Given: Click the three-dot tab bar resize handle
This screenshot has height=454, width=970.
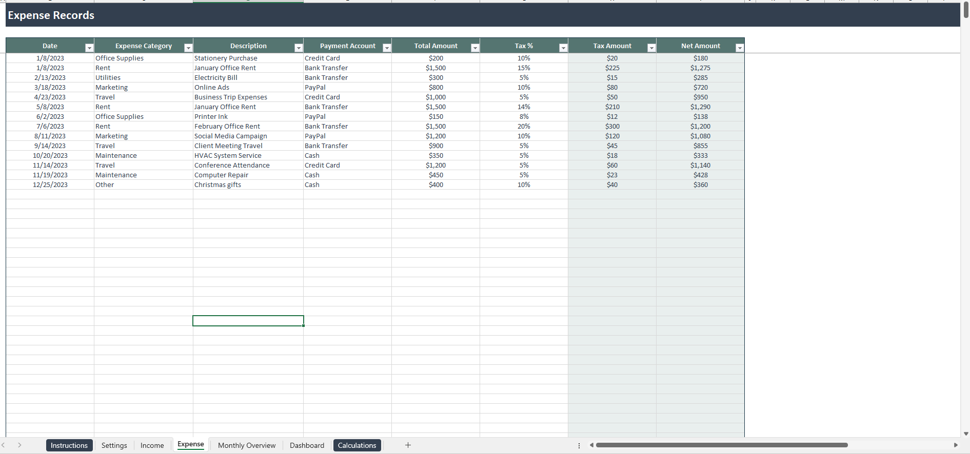Looking at the screenshot, I should coord(579,446).
